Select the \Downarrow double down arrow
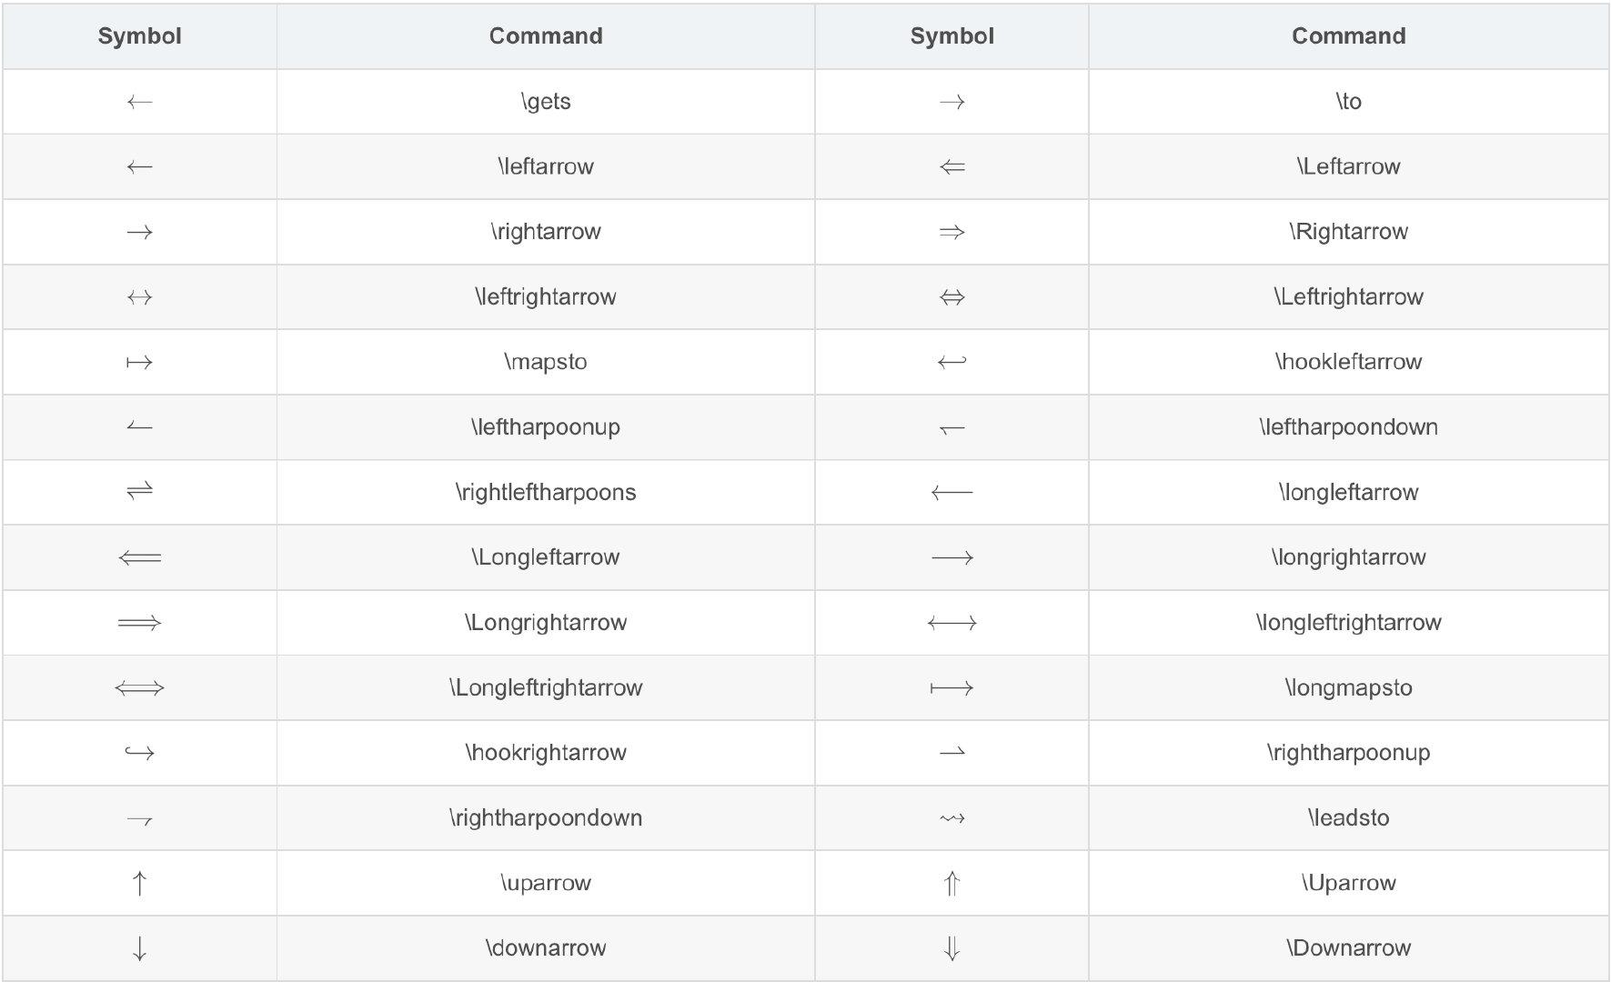Screen dimensions: 1611x982 pos(951,948)
